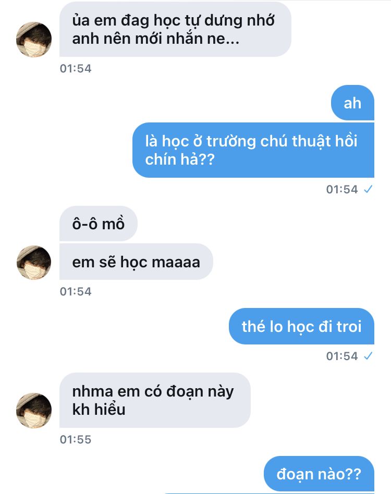Click the 01:55 timestamp
The width and height of the screenshot is (391, 494).
[x=76, y=439]
